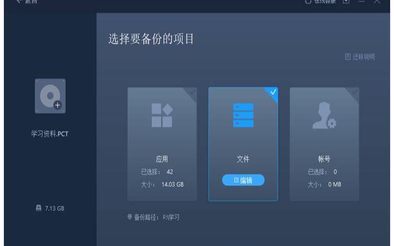Open the 迁移说明 document icon
The image size is (394, 246).
[347, 57]
